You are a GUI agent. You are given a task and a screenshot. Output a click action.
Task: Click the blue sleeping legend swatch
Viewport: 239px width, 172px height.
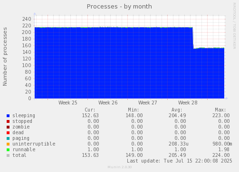[x=8, y=116]
